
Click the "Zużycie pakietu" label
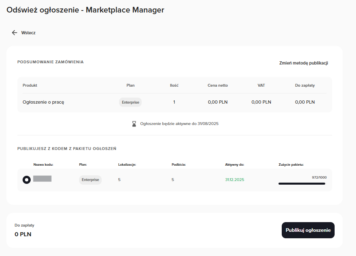pyautogui.click(x=291, y=164)
